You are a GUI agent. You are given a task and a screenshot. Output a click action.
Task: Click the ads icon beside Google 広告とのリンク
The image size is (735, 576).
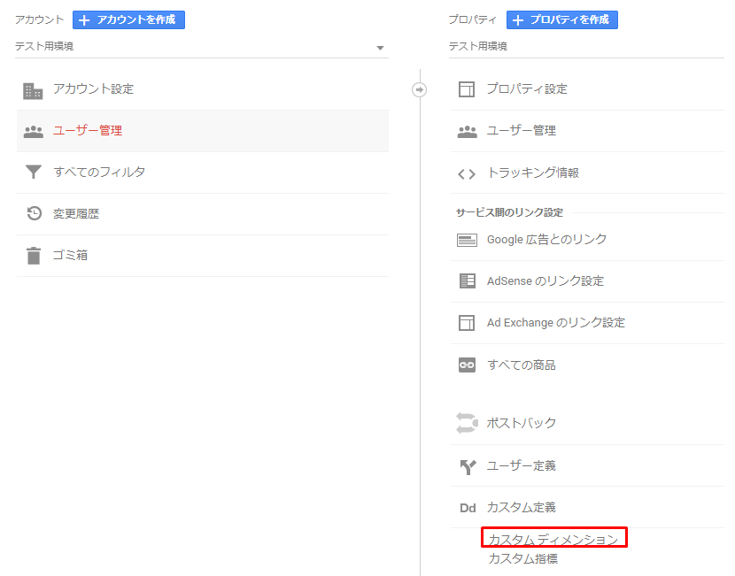(x=467, y=241)
